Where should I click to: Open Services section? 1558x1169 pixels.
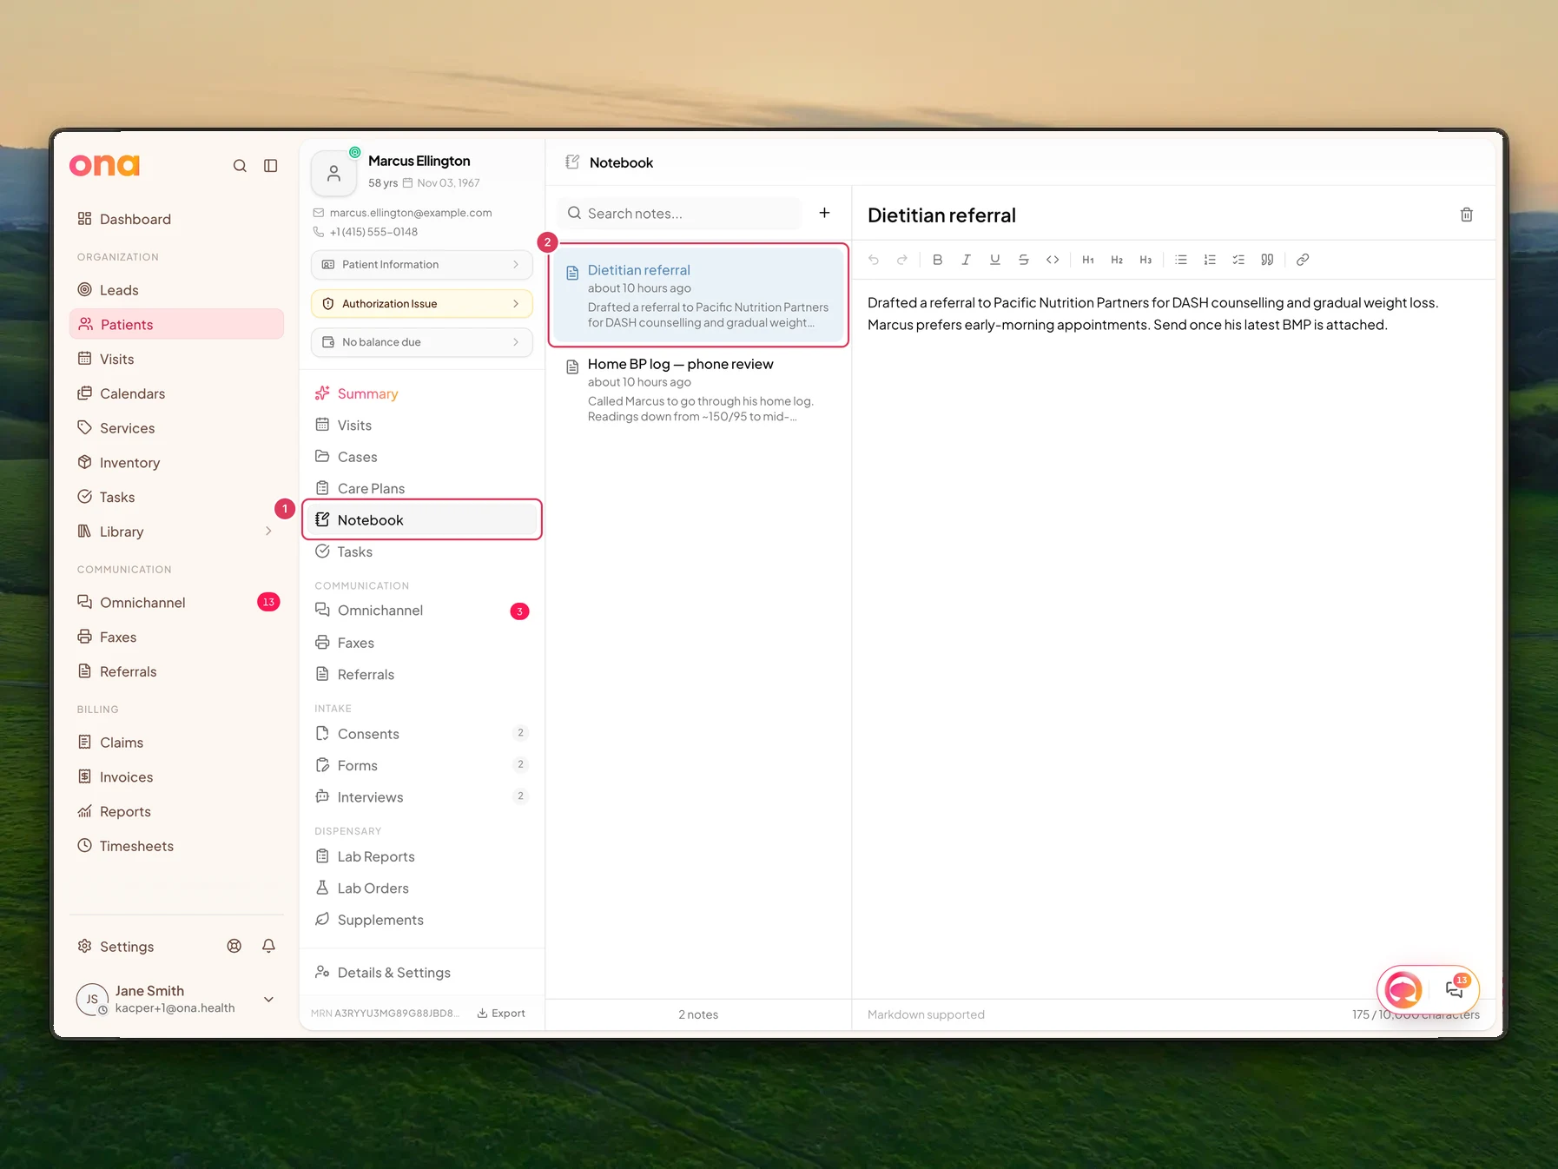[x=176, y=428]
